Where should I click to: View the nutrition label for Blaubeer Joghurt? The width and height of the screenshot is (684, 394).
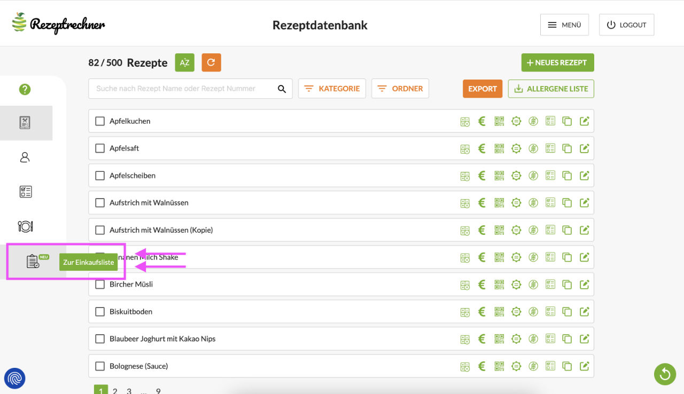pos(550,338)
